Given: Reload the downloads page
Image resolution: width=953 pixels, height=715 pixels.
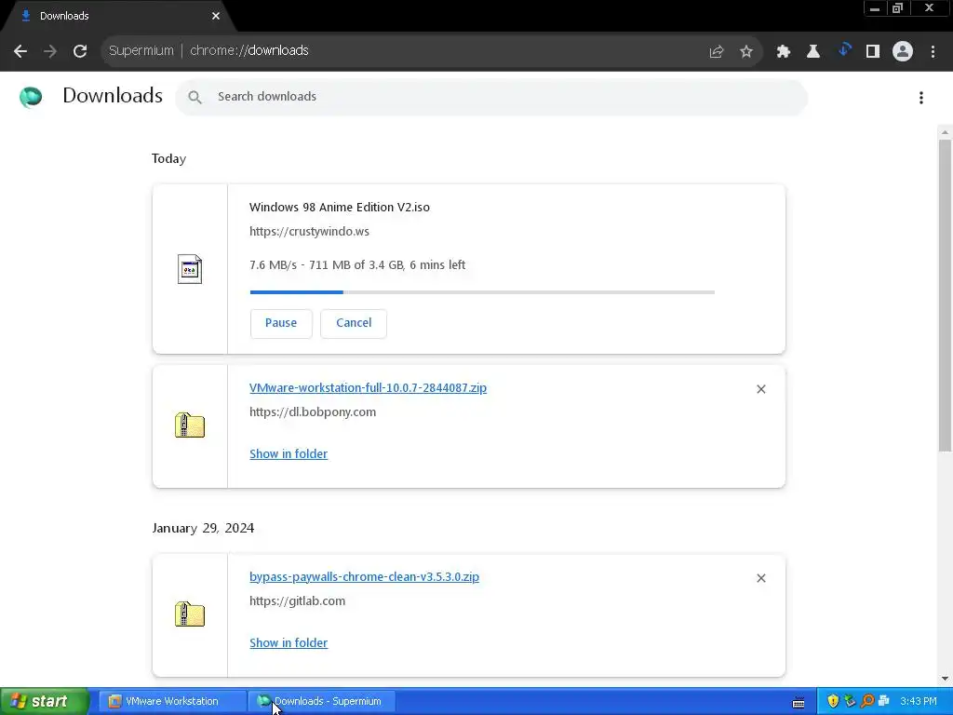Looking at the screenshot, I should 80,51.
